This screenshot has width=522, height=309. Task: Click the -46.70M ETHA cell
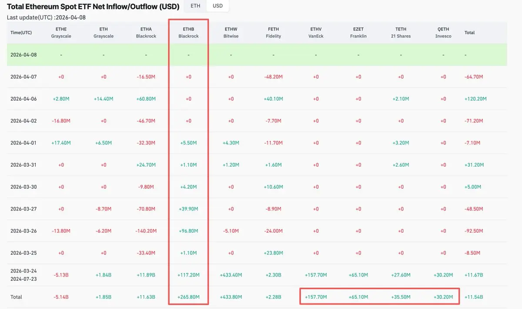tap(146, 121)
